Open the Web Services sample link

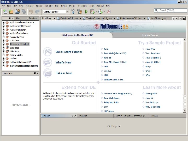click(x=152, y=53)
